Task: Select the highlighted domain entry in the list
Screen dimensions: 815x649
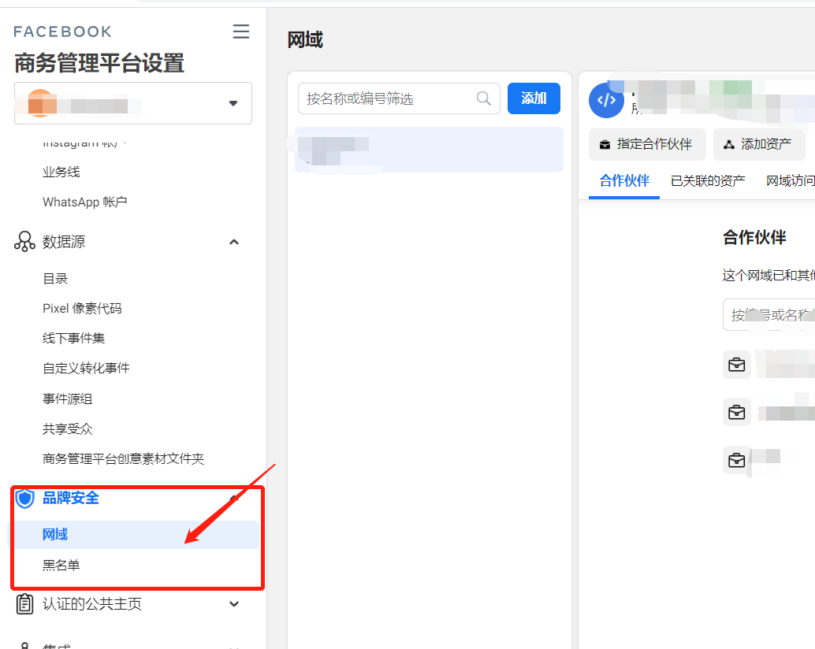Action: (x=428, y=149)
